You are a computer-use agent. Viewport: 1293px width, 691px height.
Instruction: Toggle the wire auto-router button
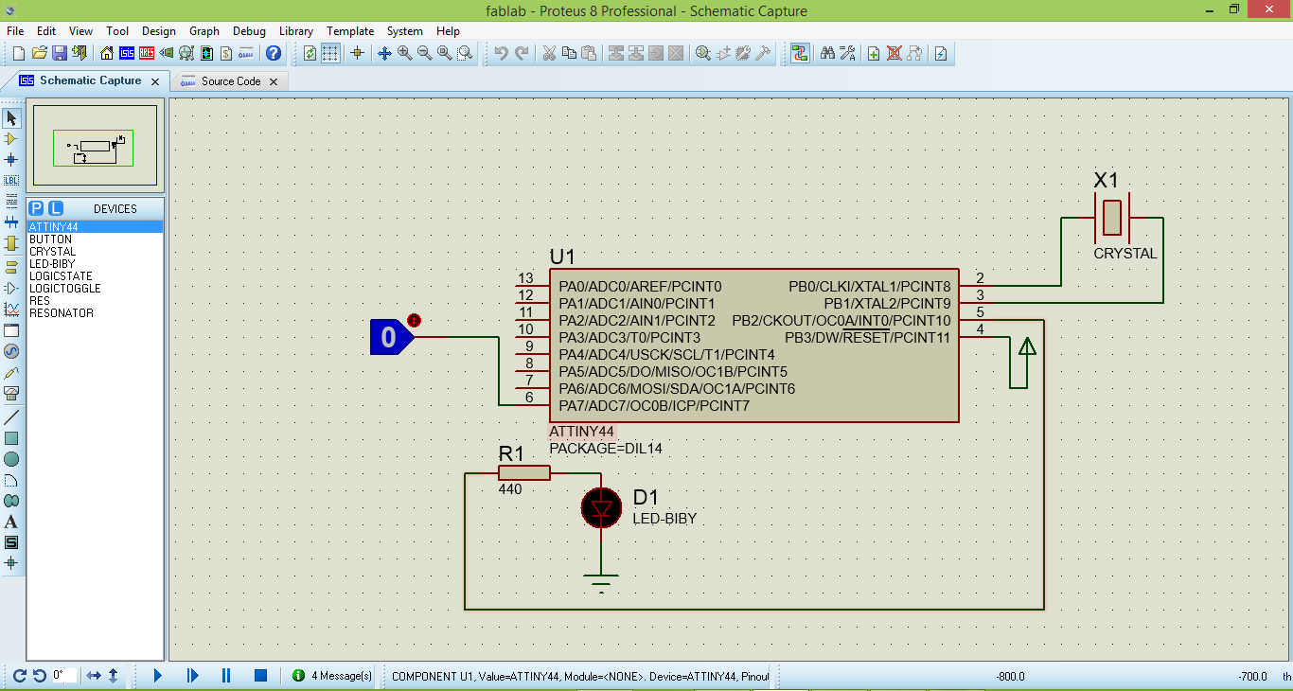coord(800,53)
